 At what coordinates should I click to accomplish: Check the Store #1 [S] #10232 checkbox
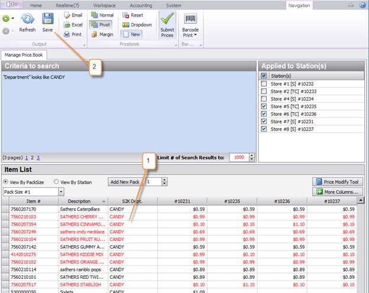coord(264,84)
